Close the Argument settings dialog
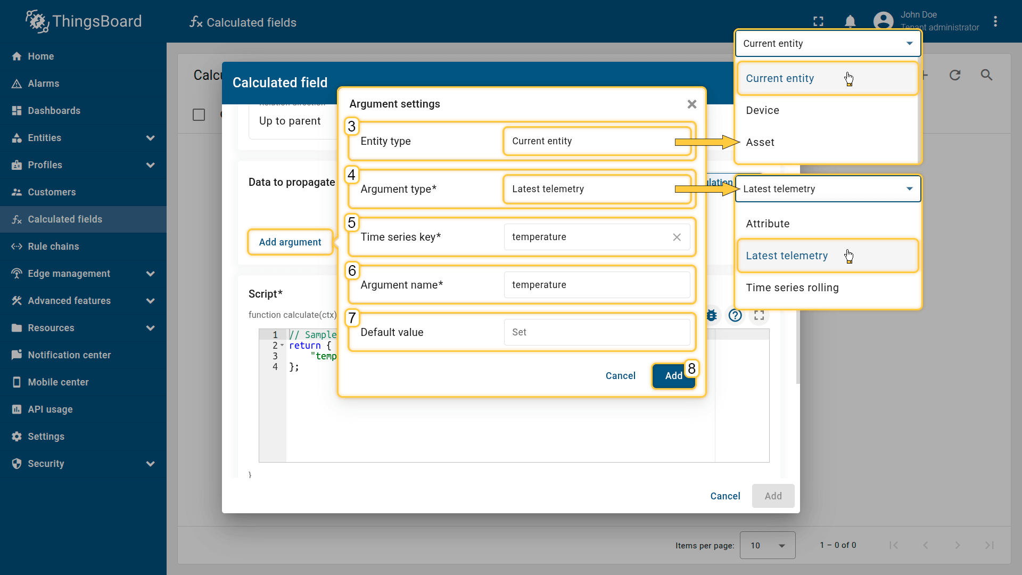This screenshot has width=1022, height=575. tap(691, 104)
